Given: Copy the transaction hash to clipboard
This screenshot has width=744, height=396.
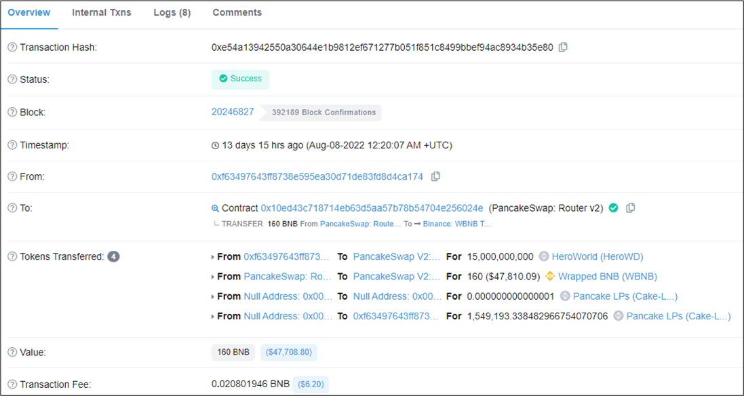Looking at the screenshot, I should pos(563,47).
